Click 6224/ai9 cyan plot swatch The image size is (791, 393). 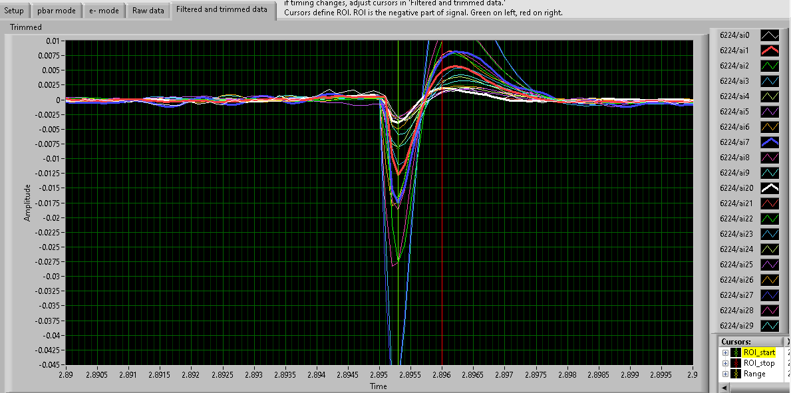pos(770,172)
